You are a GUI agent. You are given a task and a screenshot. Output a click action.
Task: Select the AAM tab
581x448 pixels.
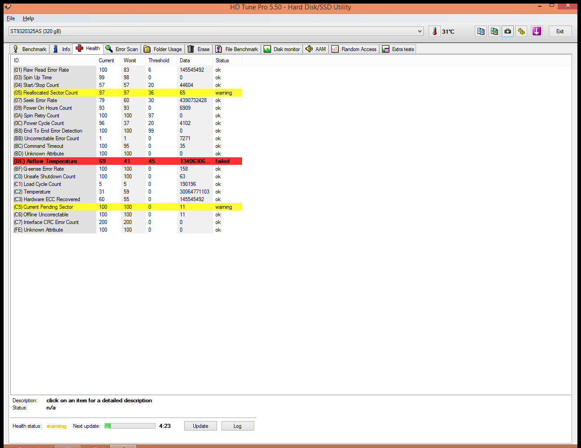[x=316, y=49]
